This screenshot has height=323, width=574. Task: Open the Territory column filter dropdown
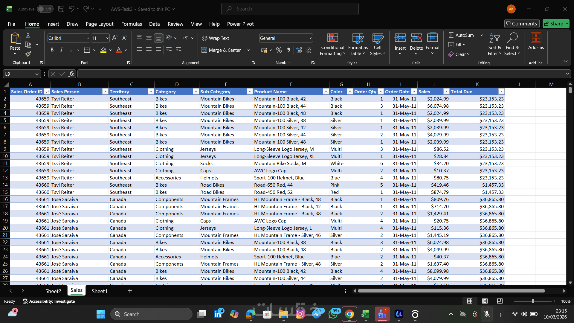pos(151,92)
